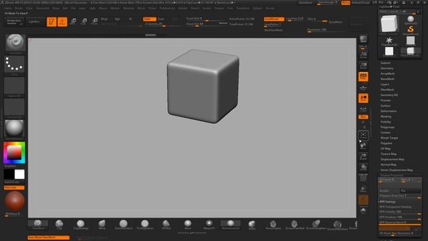The width and height of the screenshot is (428, 241).
Task: Toggle the PolyFrame grid icon
Action: (363, 177)
